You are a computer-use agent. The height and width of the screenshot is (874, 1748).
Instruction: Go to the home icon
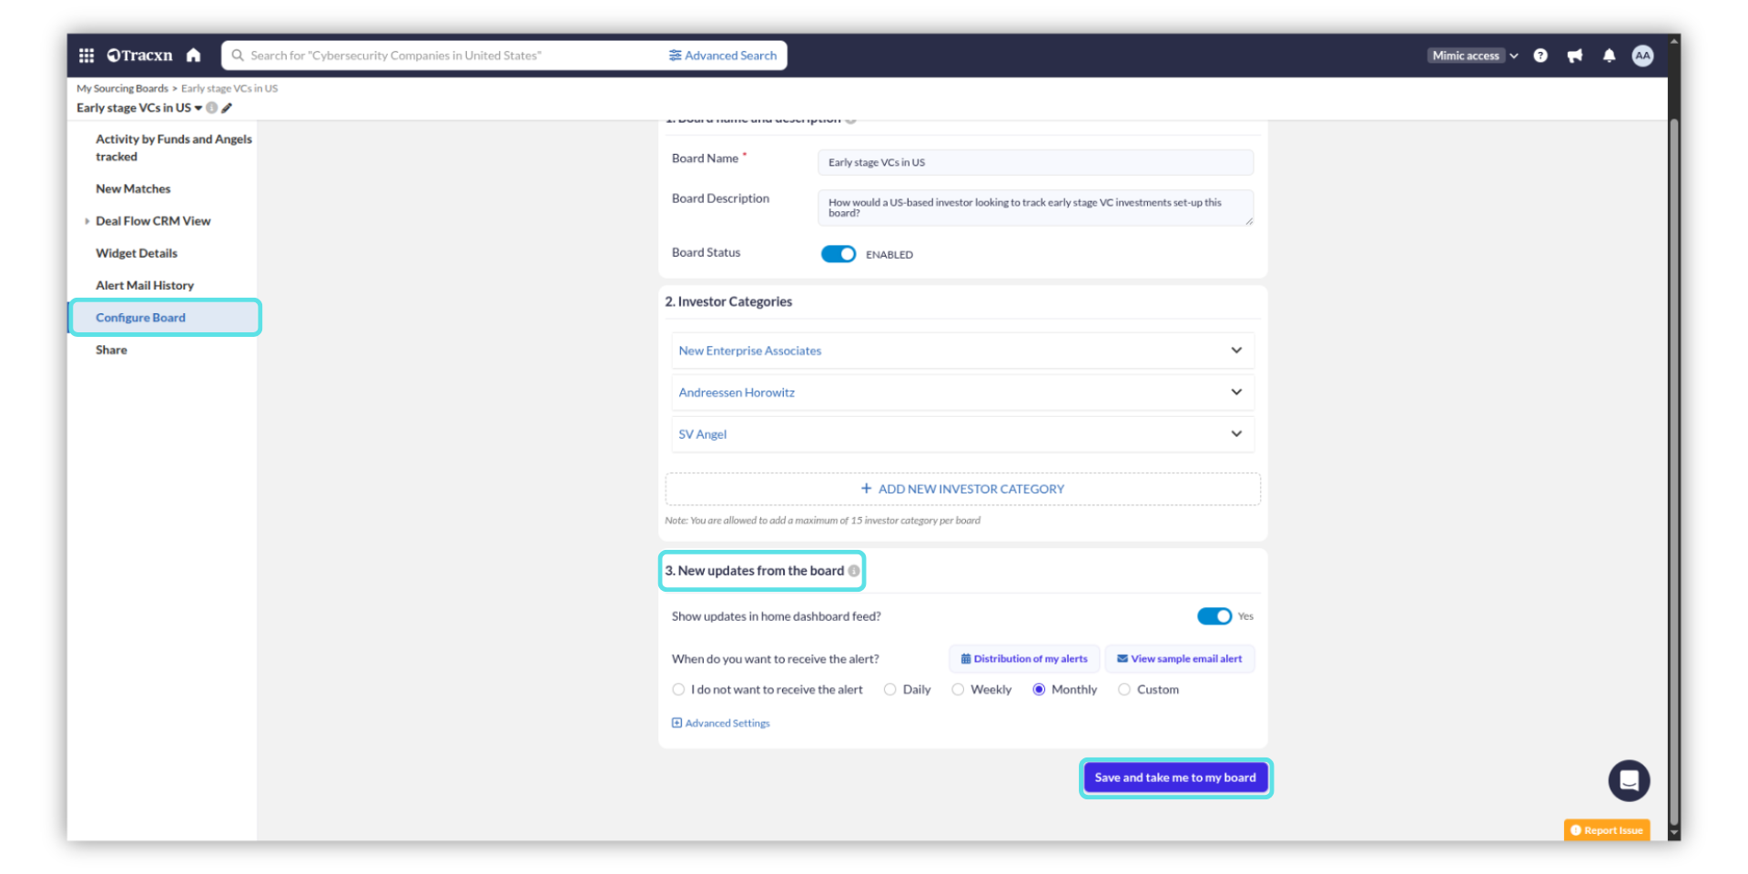pyautogui.click(x=193, y=56)
